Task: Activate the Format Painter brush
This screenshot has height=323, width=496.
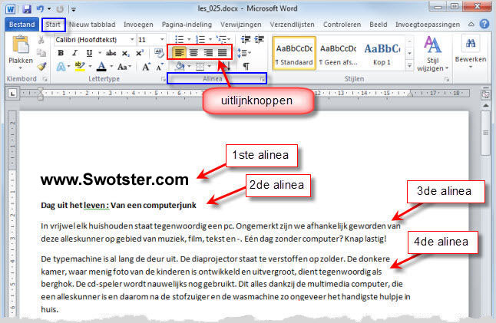Action: pyautogui.click(x=41, y=67)
